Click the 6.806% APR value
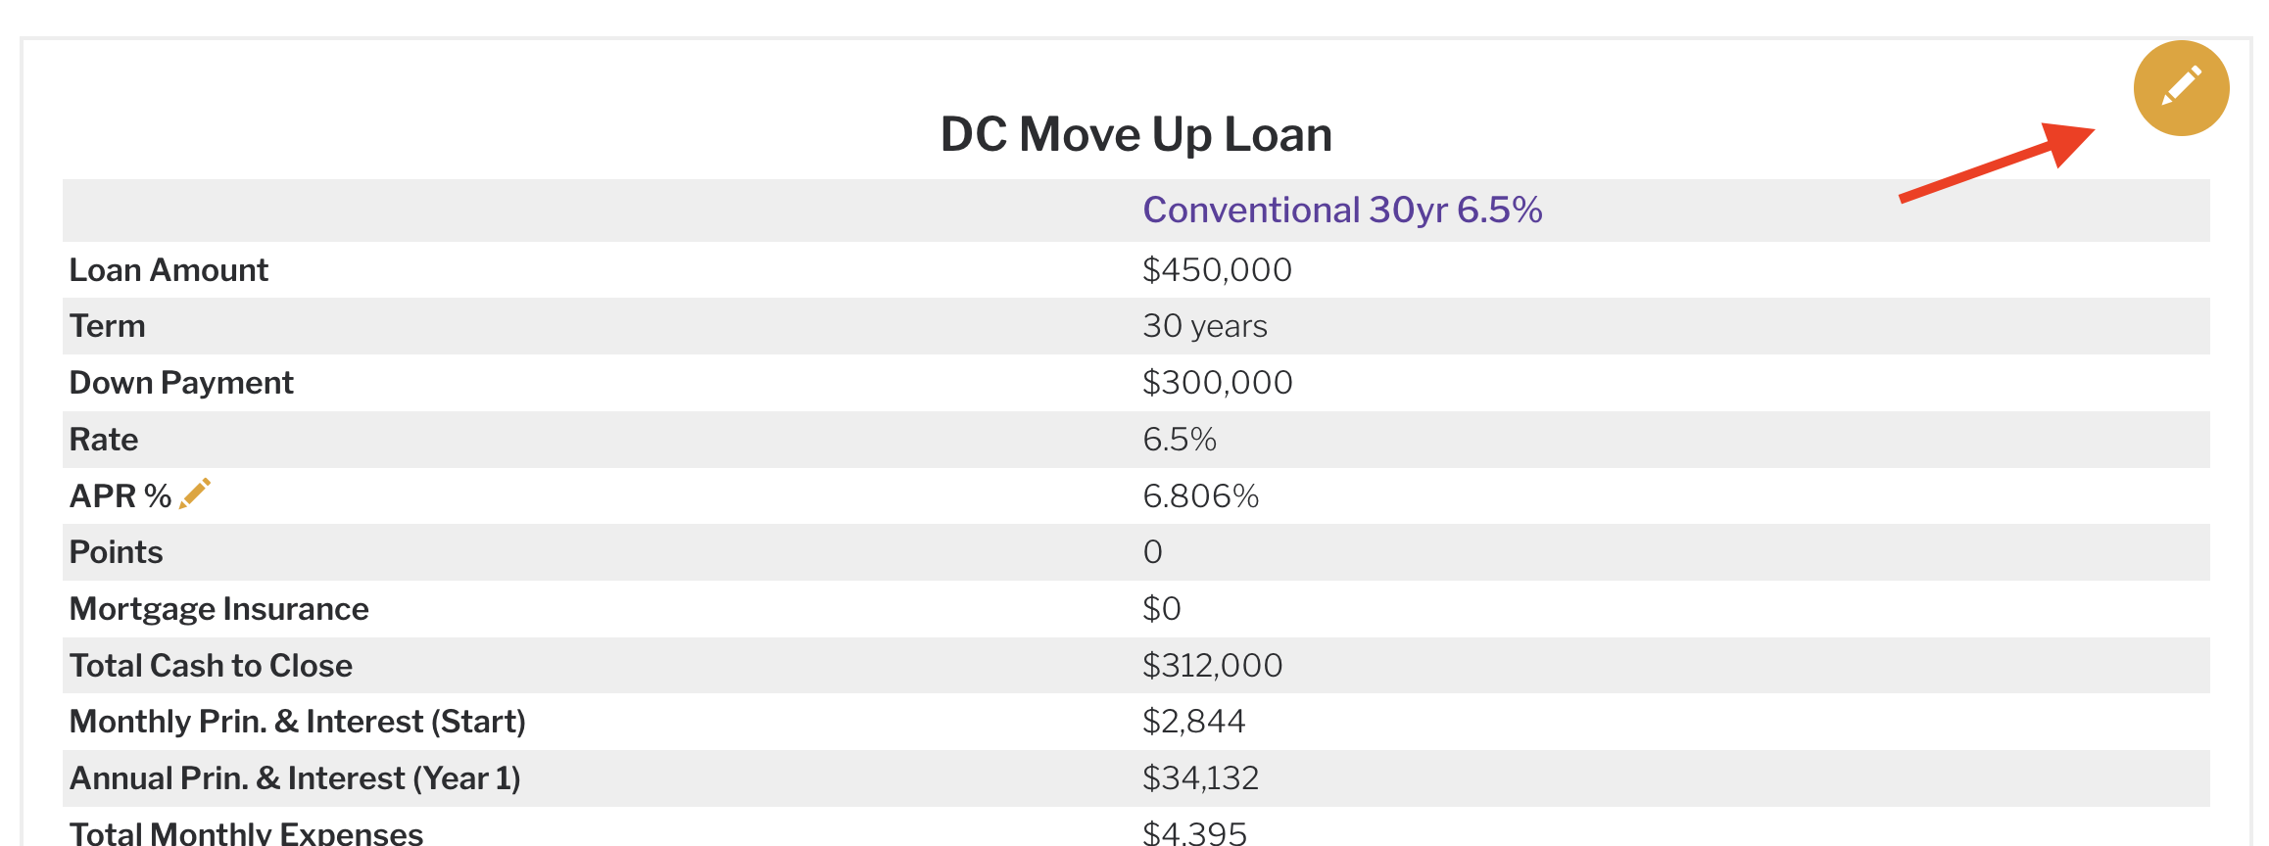This screenshot has height=846, width=2269. tap(1200, 496)
